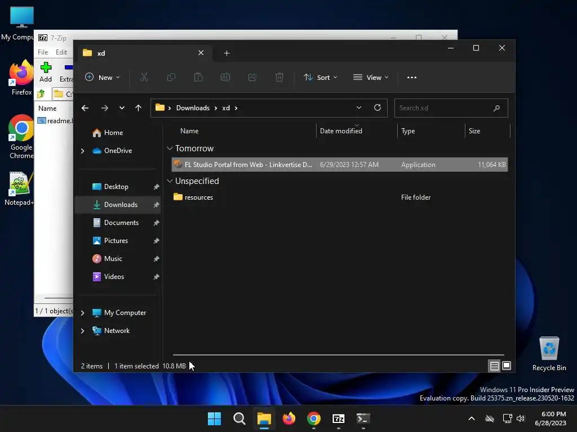Click the Cut scissors icon in Explorer toolbar

click(144, 77)
